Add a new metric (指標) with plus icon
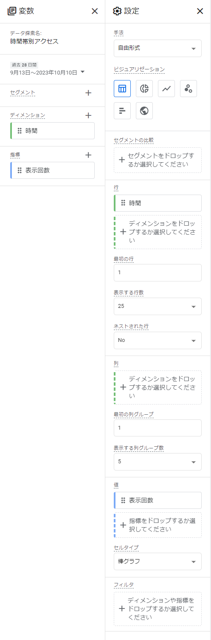 (x=88, y=155)
